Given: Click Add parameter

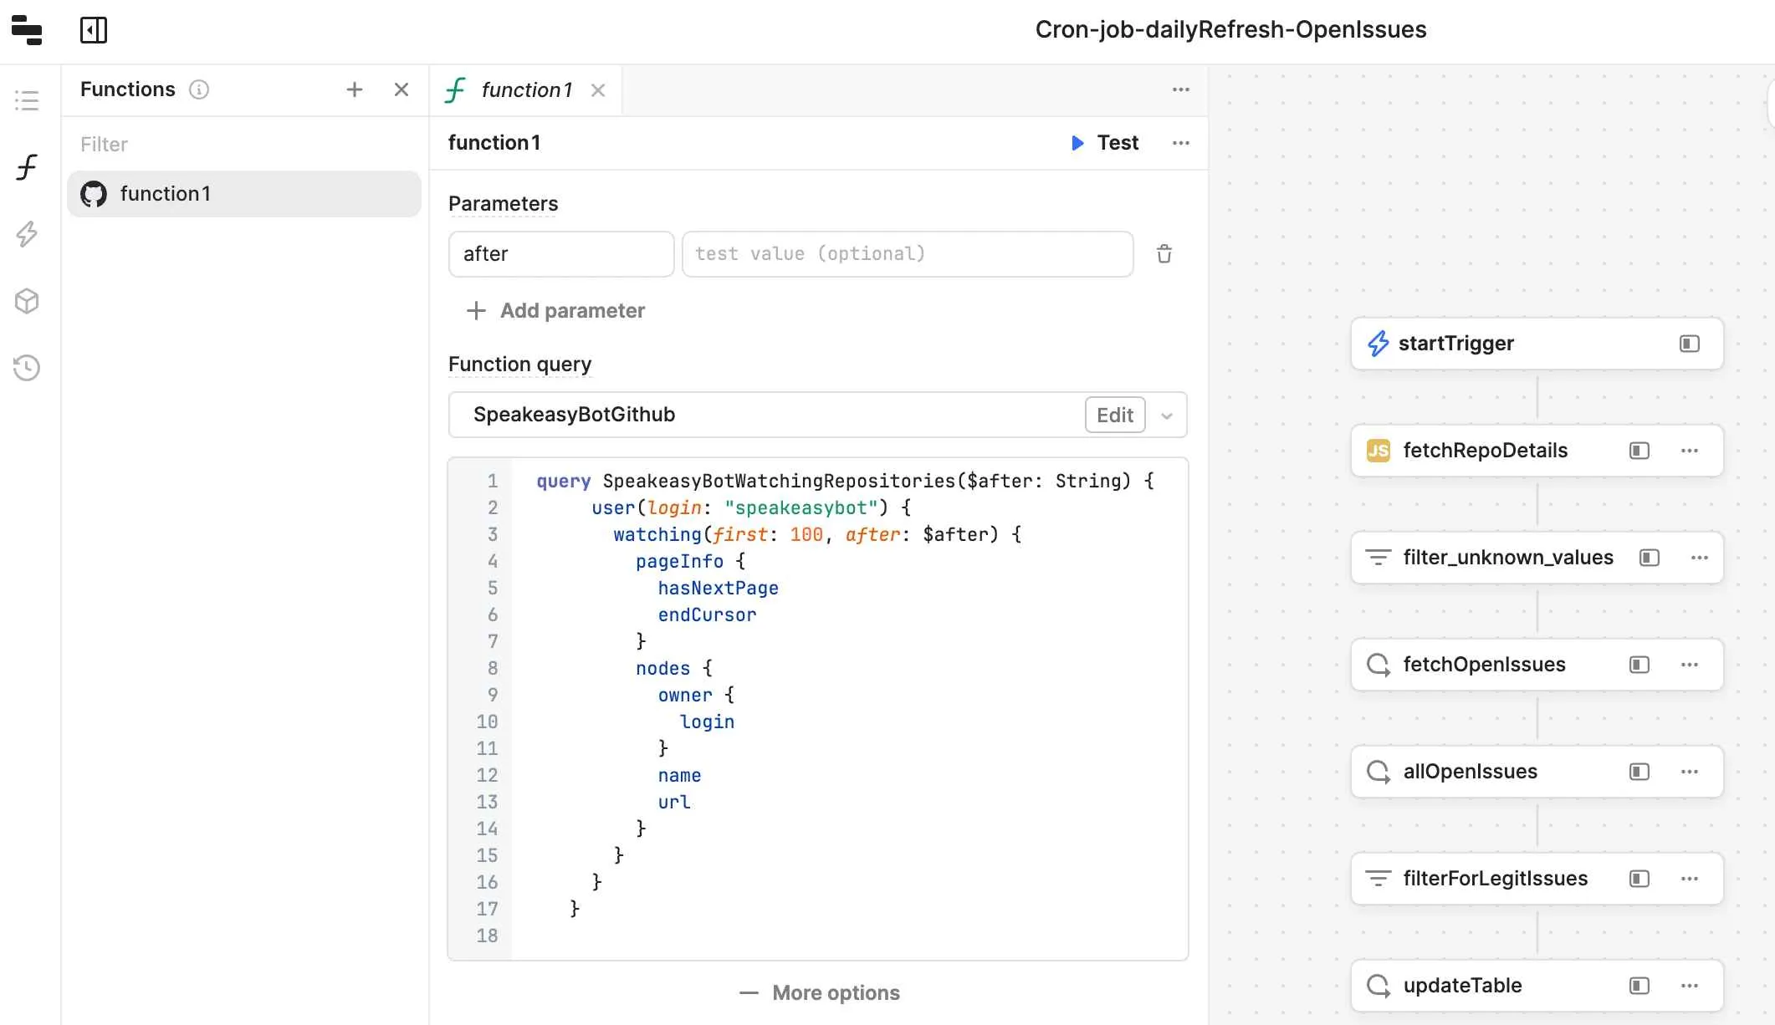Looking at the screenshot, I should (555, 311).
